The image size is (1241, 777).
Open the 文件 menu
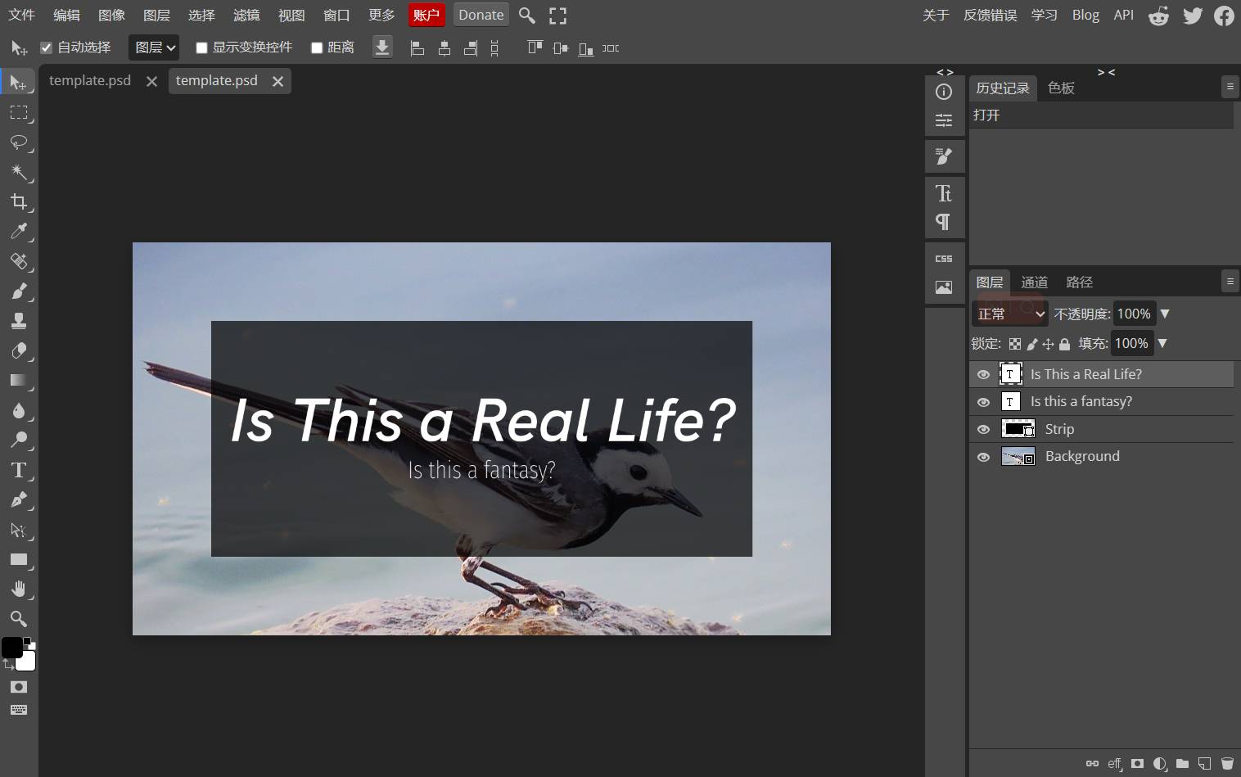[22, 15]
